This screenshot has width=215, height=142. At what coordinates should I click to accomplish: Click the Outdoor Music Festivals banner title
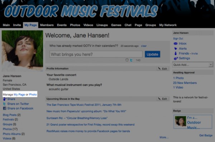click(x=81, y=11)
